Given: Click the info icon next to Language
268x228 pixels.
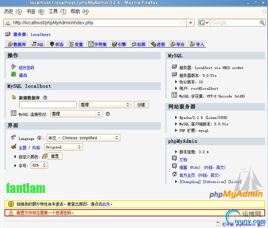Looking at the screenshot, I should pos(39,138).
